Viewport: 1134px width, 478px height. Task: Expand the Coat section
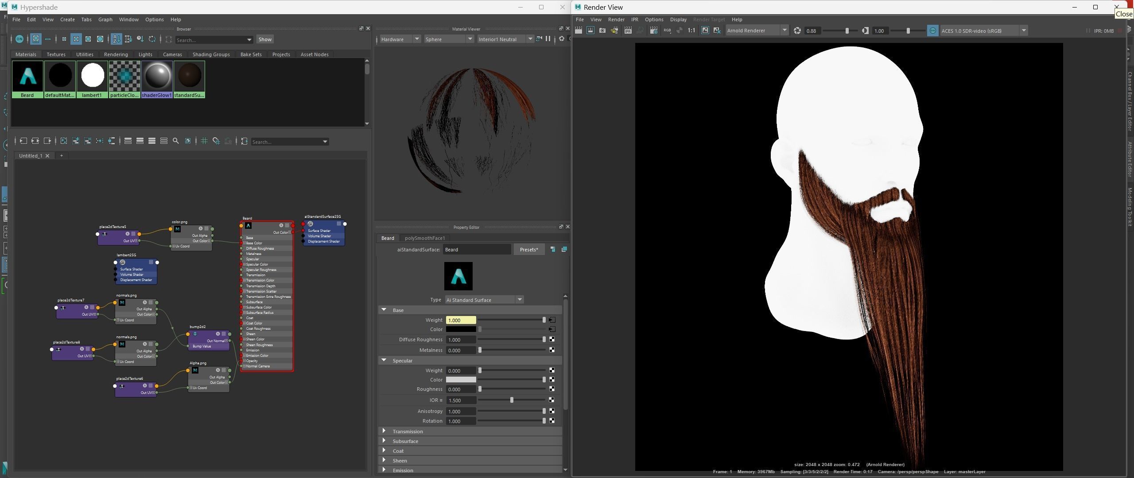tap(384, 451)
